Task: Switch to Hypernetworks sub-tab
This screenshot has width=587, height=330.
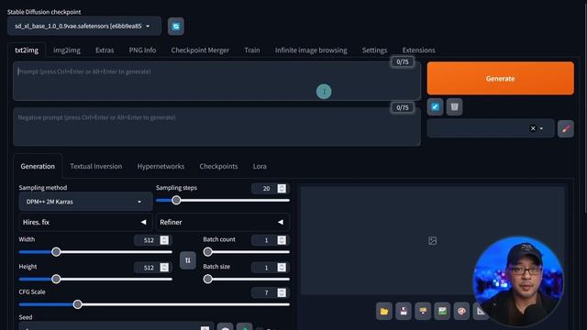Action: coord(161,166)
